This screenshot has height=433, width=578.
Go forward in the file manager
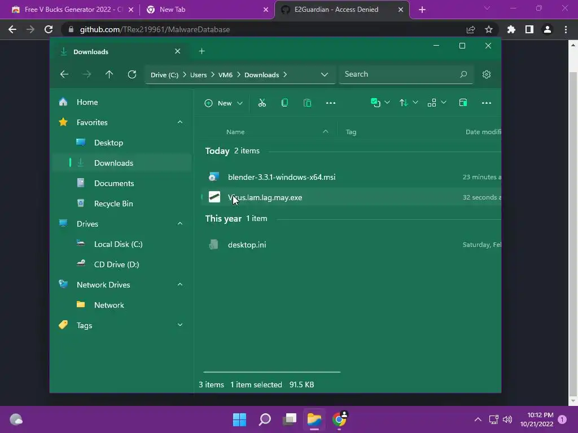pyautogui.click(x=86, y=74)
